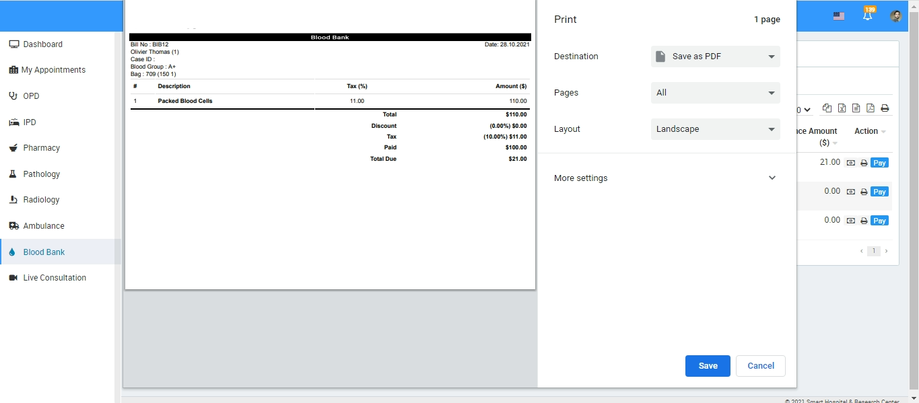Open the Layout dropdown set to Landscape
Image resolution: width=919 pixels, height=403 pixels.
tap(715, 129)
